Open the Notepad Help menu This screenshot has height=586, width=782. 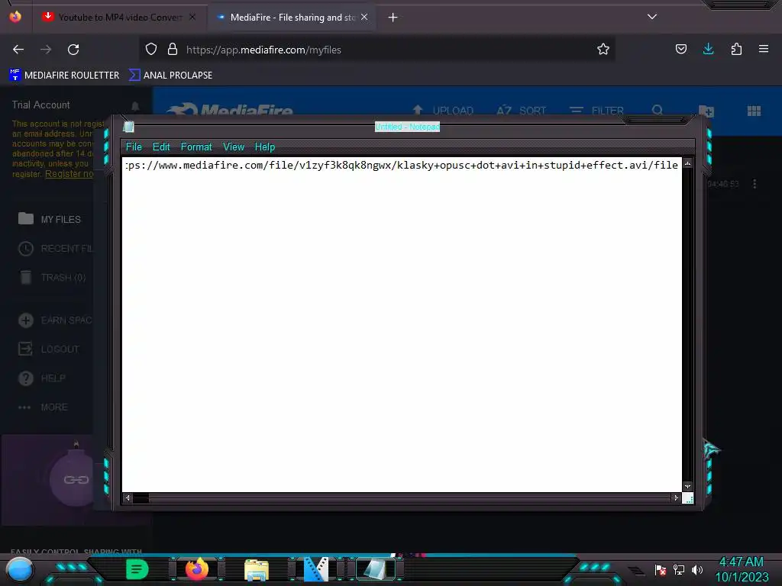(x=265, y=147)
